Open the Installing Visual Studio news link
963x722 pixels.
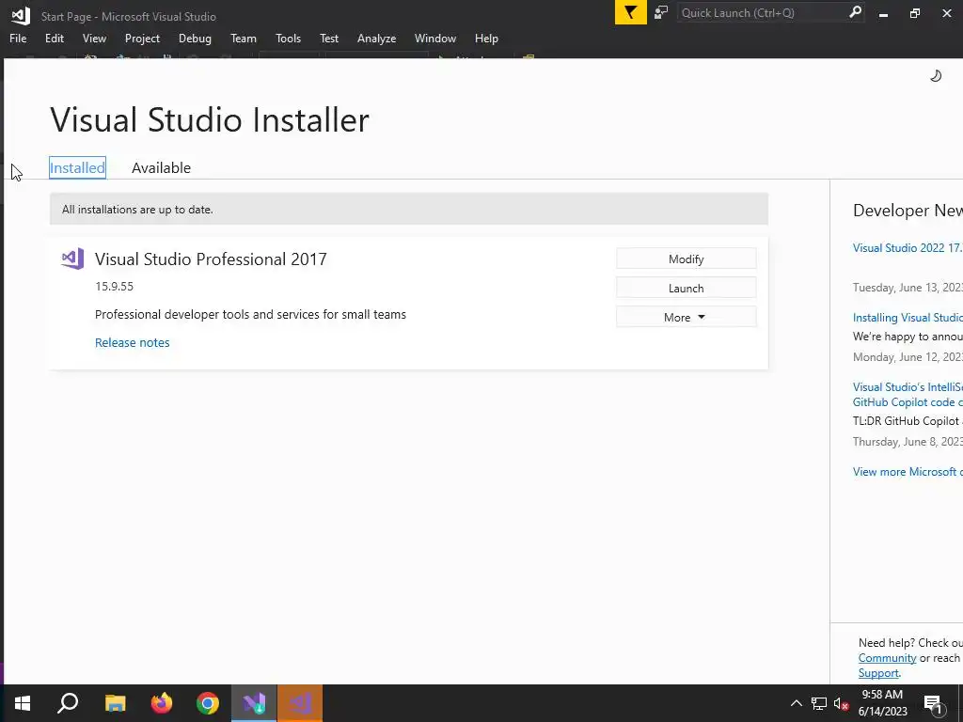coord(908,318)
